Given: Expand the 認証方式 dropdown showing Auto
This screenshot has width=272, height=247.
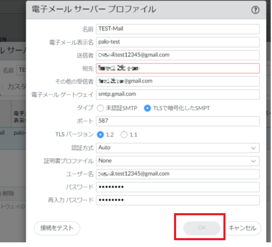Looking at the screenshot, I should tap(177, 148).
